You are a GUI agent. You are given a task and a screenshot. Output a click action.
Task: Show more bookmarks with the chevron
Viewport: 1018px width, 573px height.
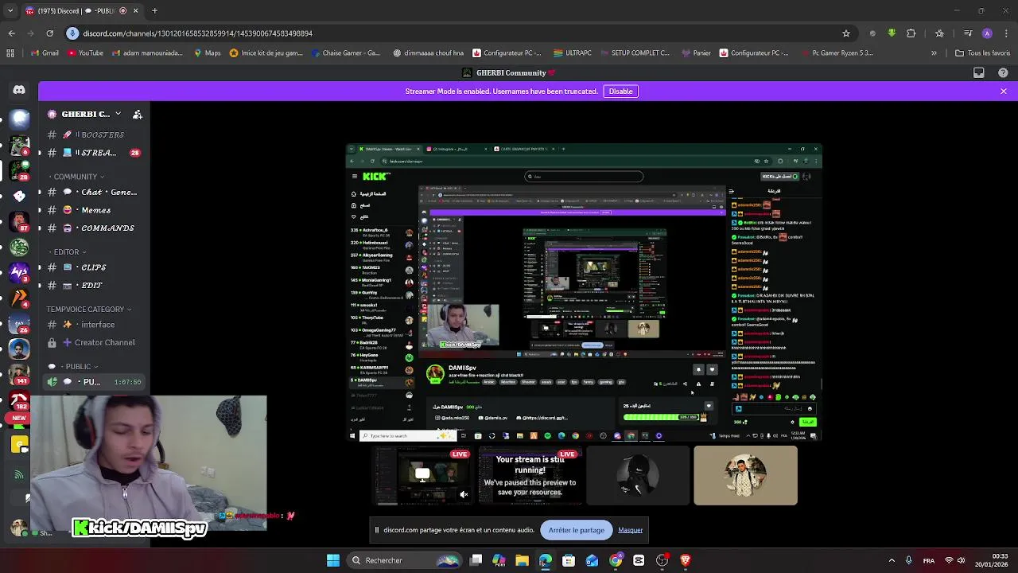coord(934,53)
